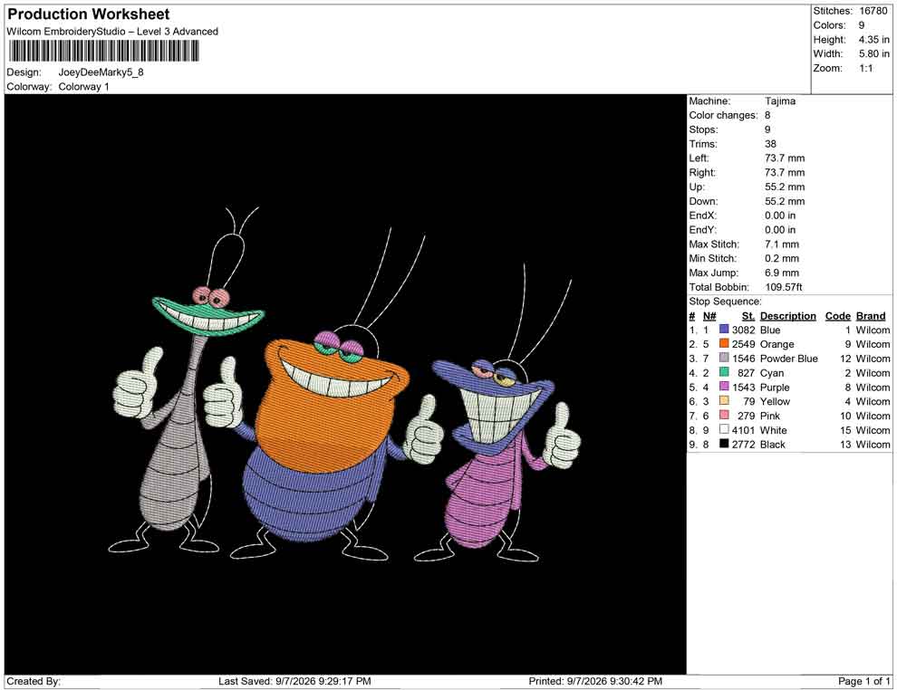The width and height of the screenshot is (897, 690).
Task: Click the Machine value Tajima
Action: pyautogui.click(x=780, y=101)
